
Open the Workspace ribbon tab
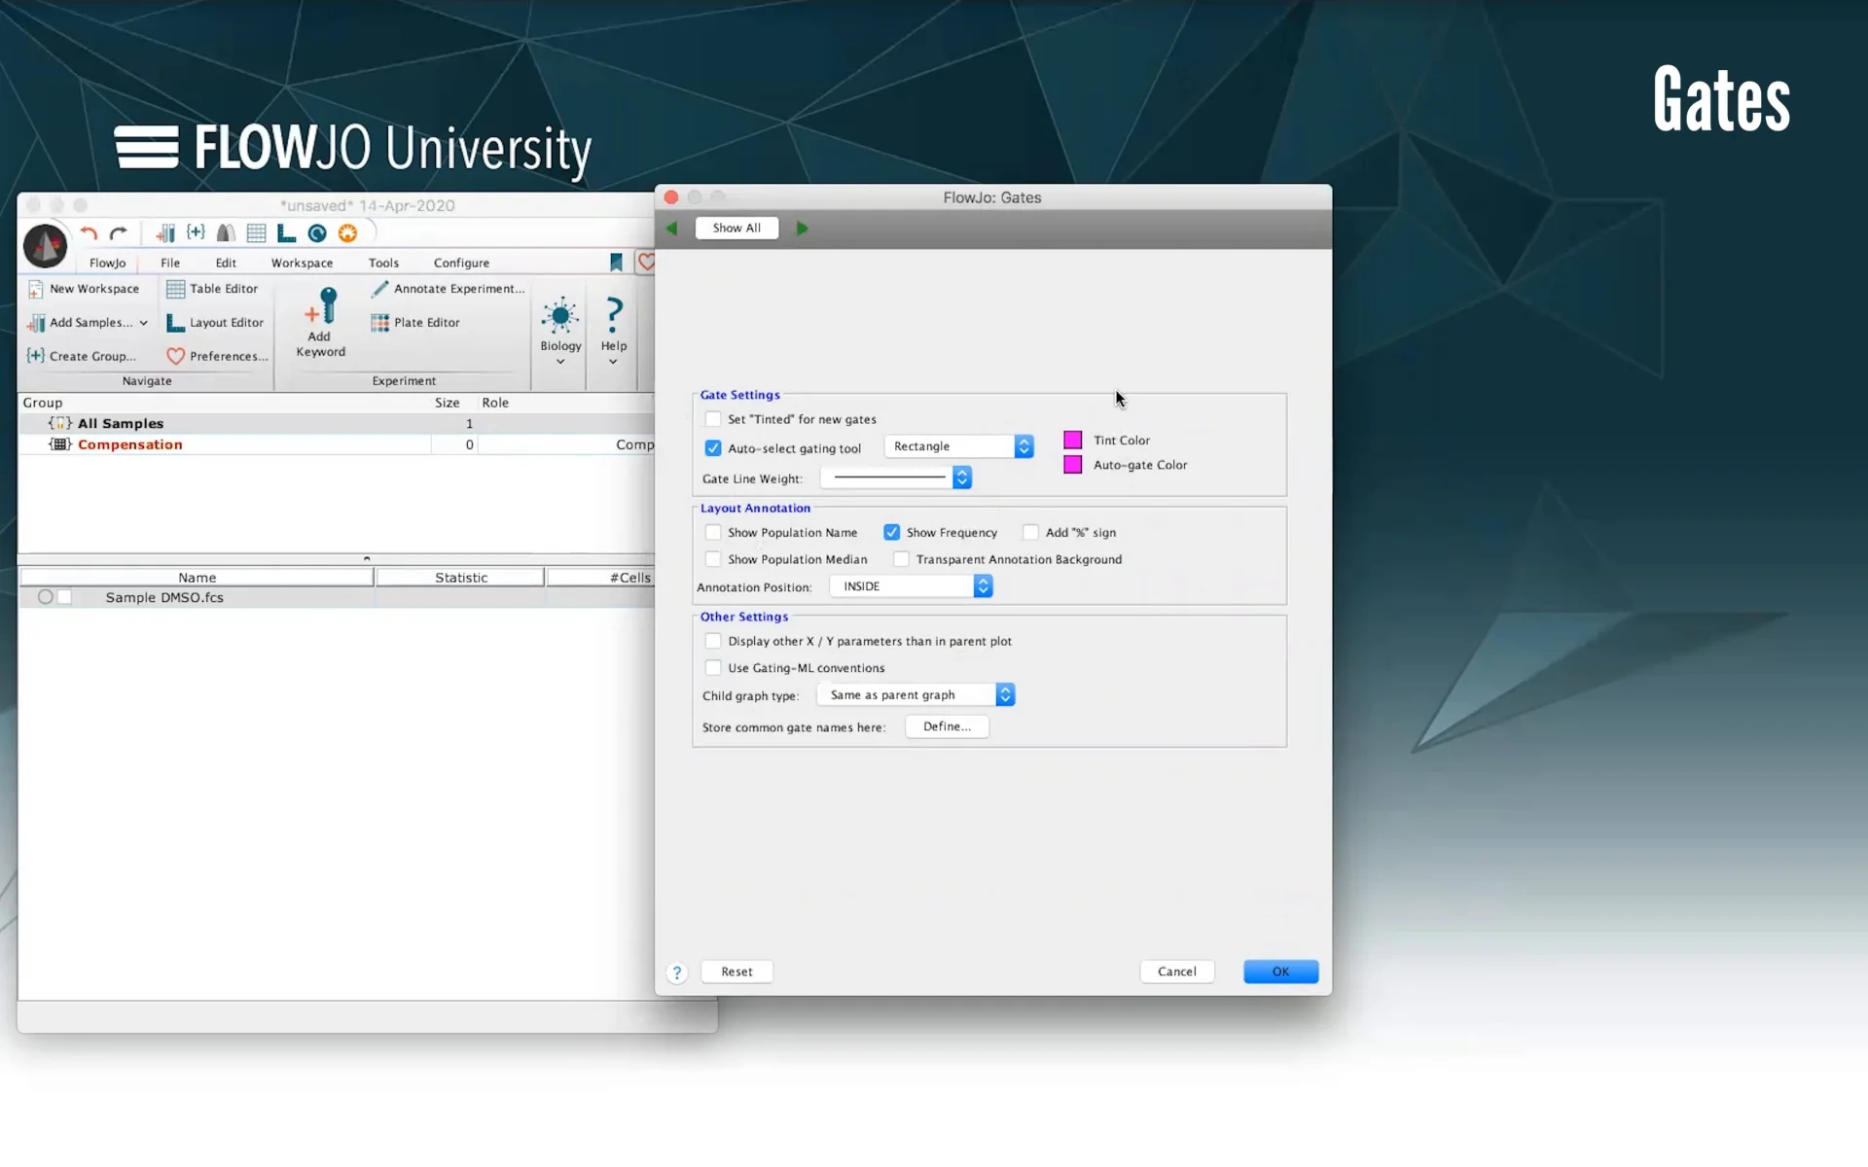click(302, 264)
